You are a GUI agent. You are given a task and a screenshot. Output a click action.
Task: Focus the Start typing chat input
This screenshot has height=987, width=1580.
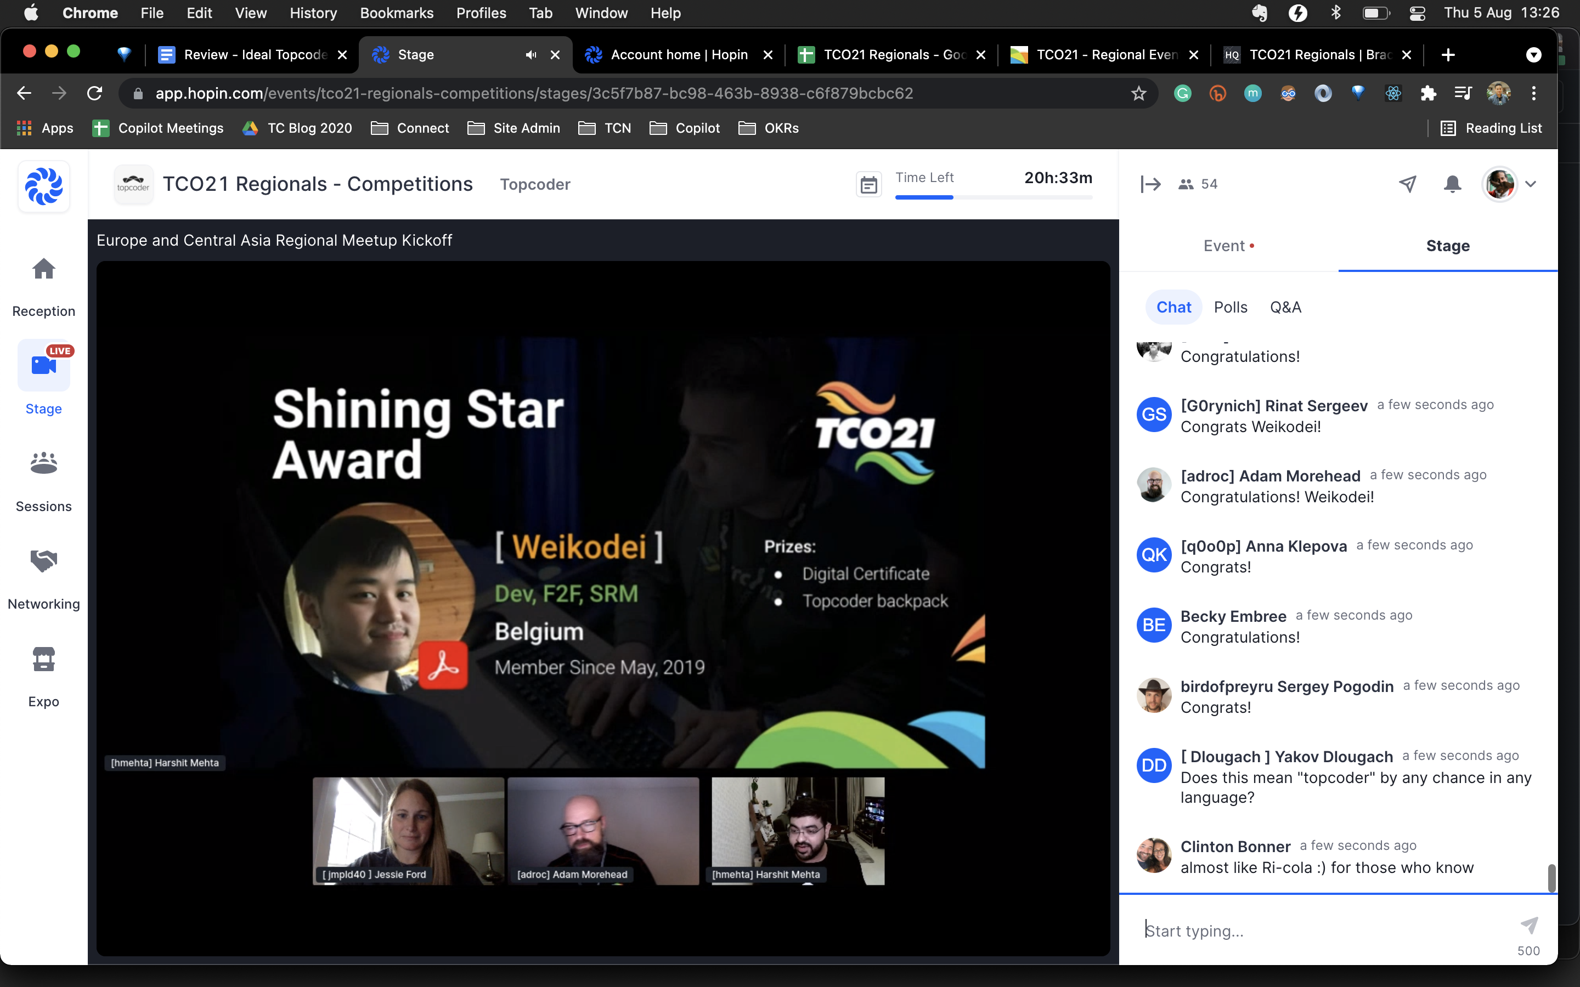pos(1325,930)
